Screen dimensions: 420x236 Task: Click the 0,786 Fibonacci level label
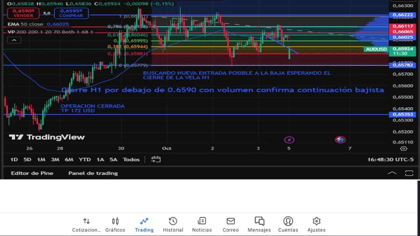128,27
